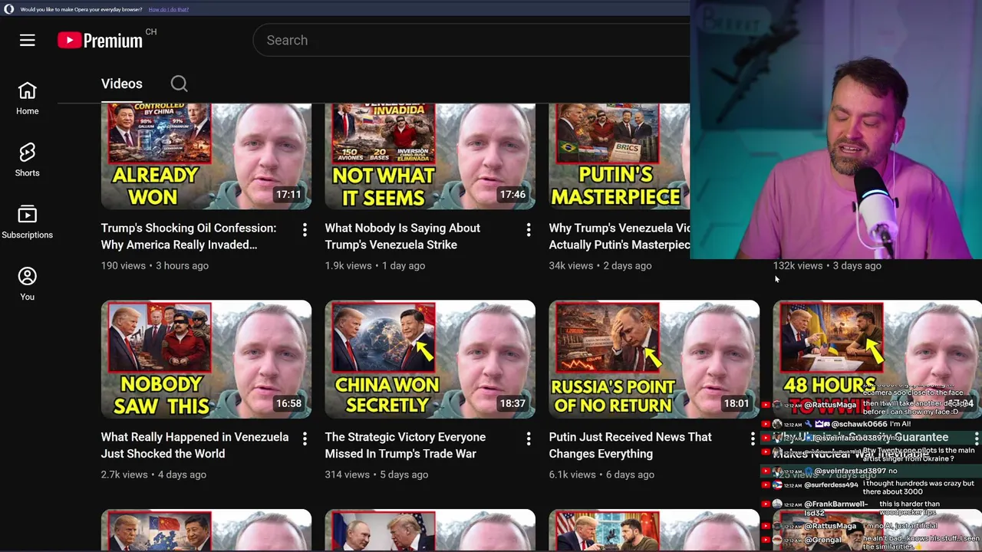The width and height of the screenshot is (982, 552).
Task: Click chat username @FrankBarnwell-lsd32
Action: point(835,508)
